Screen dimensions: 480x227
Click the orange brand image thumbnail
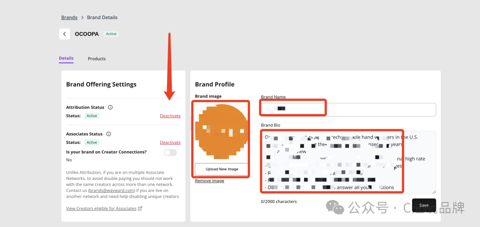pyautogui.click(x=221, y=131)
